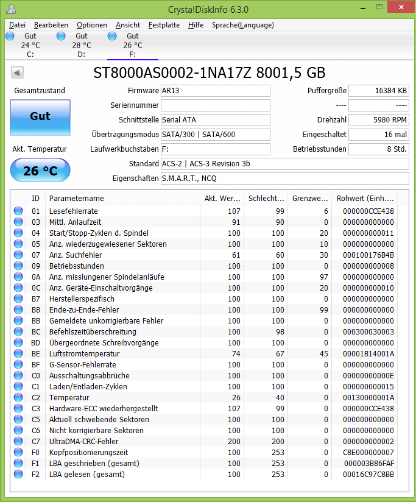Screen dimensions: 416x502
Task: Click the Übertragungsmodus field SATA/300 | SATA/600
Action: pos(216,135)
